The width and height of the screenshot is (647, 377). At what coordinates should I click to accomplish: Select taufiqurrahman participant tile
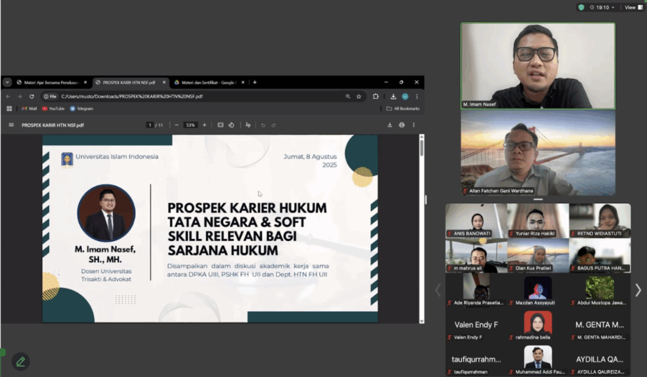476,359
